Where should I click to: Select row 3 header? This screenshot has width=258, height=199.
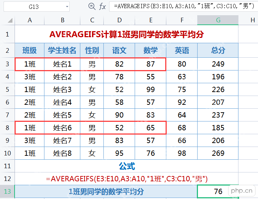point(7,64)
